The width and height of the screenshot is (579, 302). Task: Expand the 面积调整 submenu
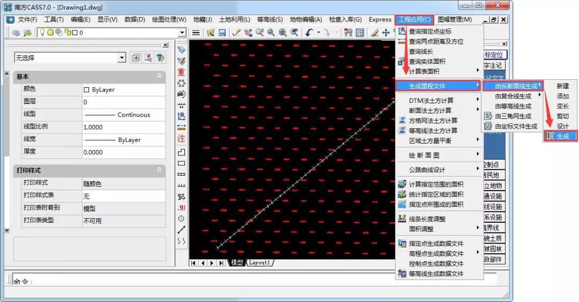click(439, 229)
